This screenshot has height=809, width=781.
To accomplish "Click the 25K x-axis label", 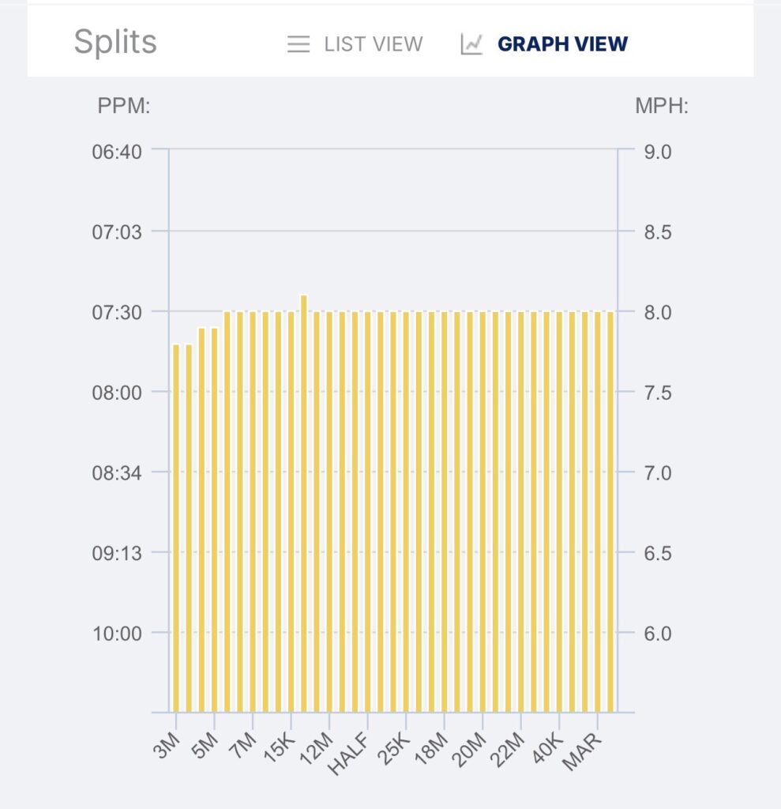I will (395, 748).
